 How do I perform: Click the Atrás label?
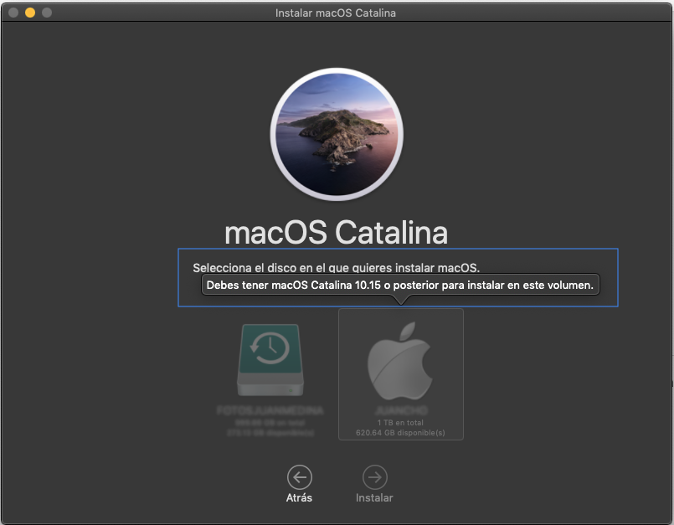299,498
